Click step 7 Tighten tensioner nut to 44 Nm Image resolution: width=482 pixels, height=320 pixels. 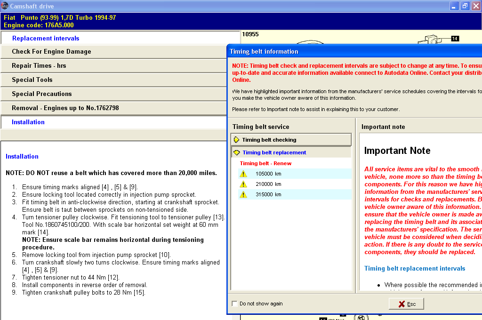71,278
